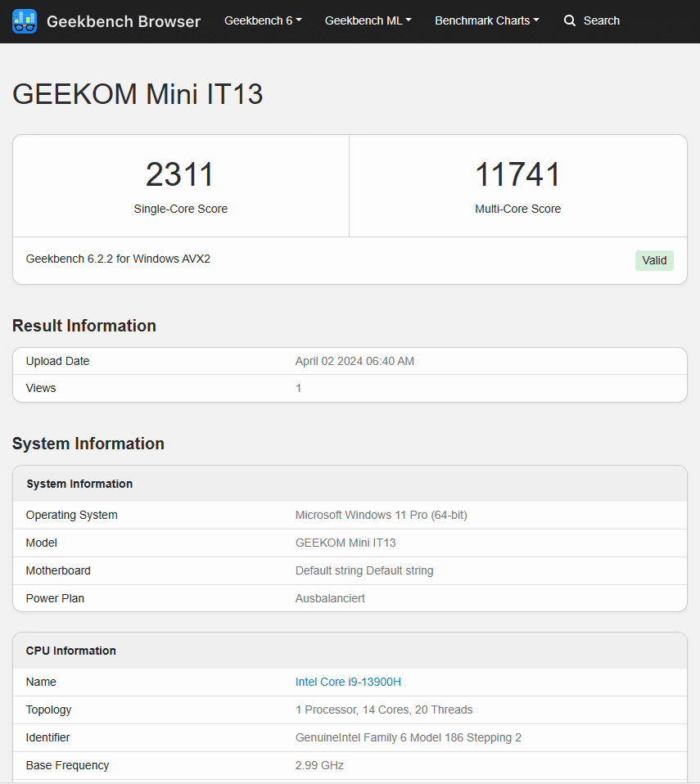
Task: Select Geekbench 6.2.2 for Windows AVX2 text
Action: pyautogui.click(x=118, y=259)
